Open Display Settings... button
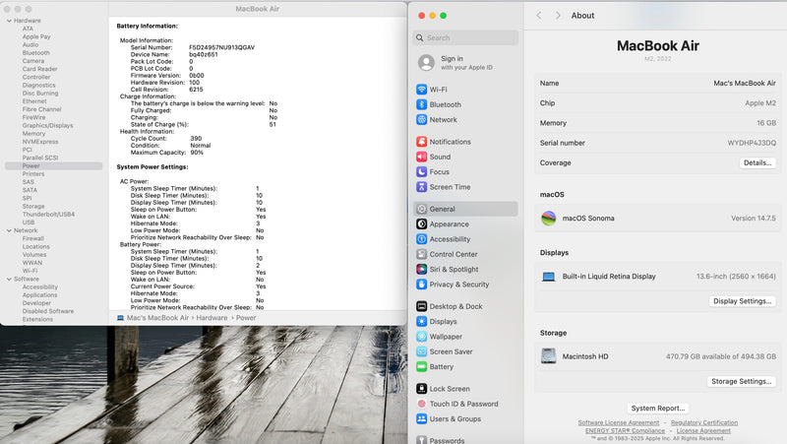The width and height of the screenshot is (787, 444). (742, 301)
